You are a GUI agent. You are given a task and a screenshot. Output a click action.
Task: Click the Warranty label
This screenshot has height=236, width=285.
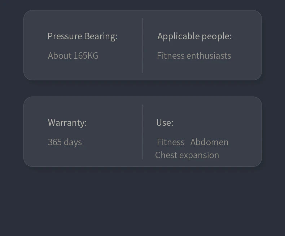[x=67, y=123]
